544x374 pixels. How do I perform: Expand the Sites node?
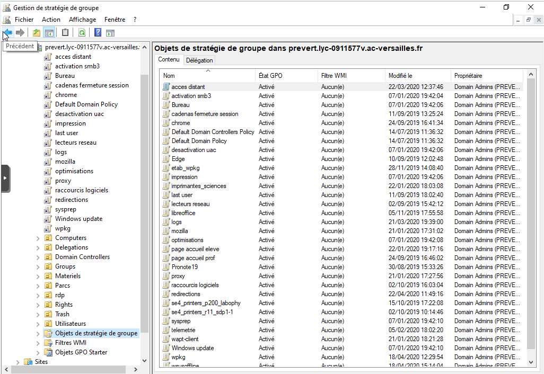click(x=17, y=362)
